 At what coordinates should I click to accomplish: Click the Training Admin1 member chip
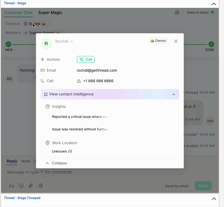pos(44,33)
